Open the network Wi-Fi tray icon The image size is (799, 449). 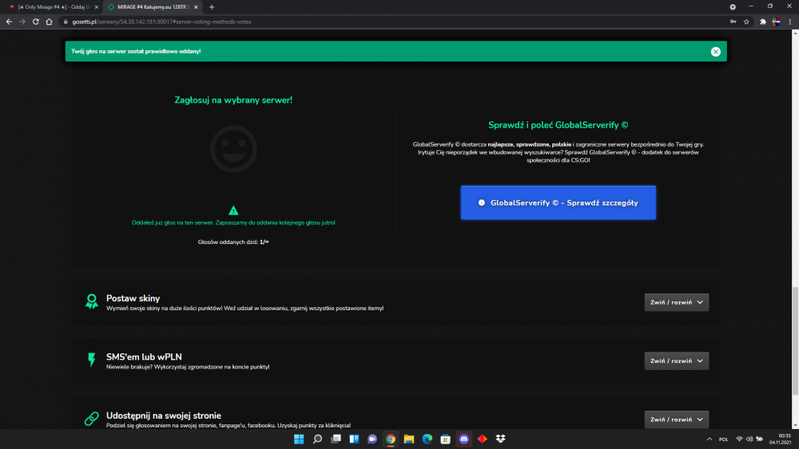coord(739,439)
